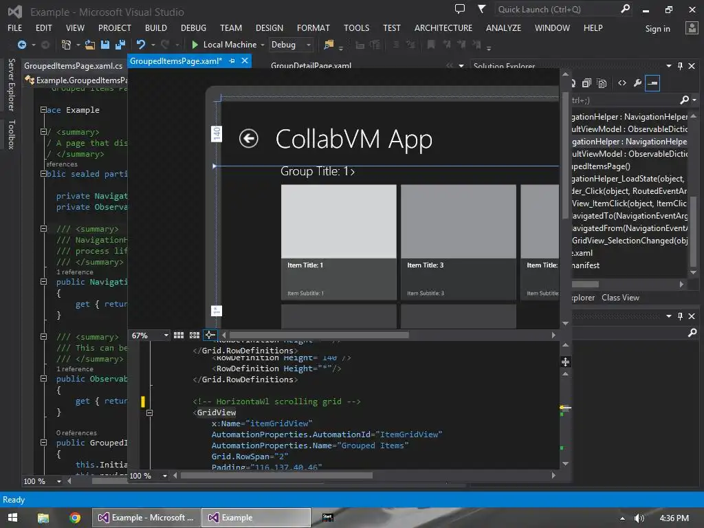
Task: Open the Toolbox side tab
Action: click(x=11, y=134)
